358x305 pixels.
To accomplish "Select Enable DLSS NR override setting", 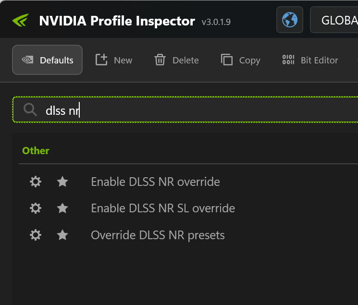I will coord(155,182).
